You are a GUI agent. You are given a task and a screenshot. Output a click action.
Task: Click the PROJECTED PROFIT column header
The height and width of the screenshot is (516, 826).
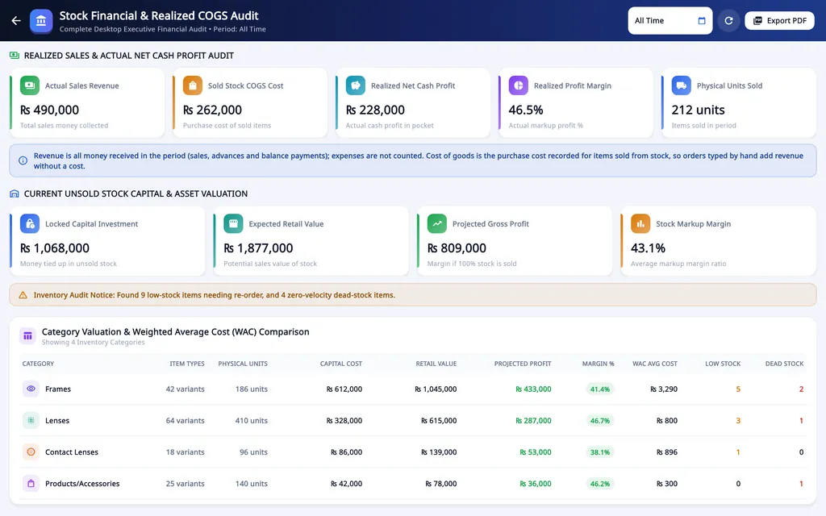tap(523, 364)
